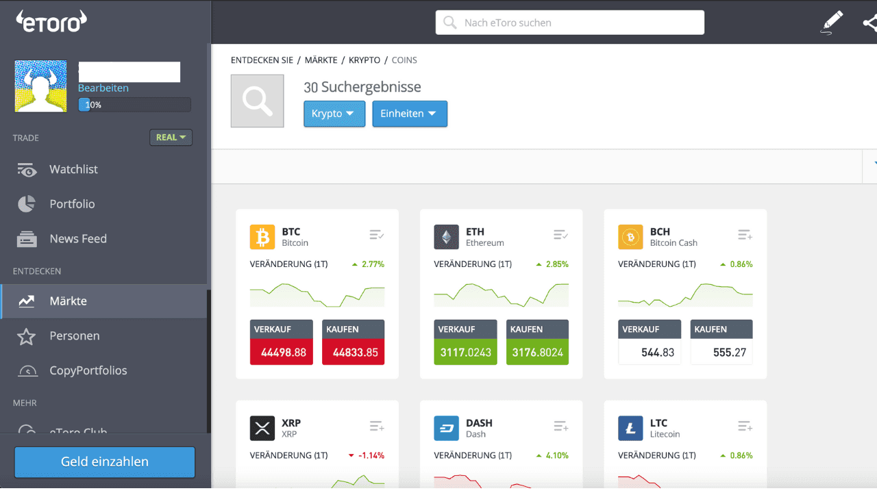Click the Personen star icon

(27, 336)
